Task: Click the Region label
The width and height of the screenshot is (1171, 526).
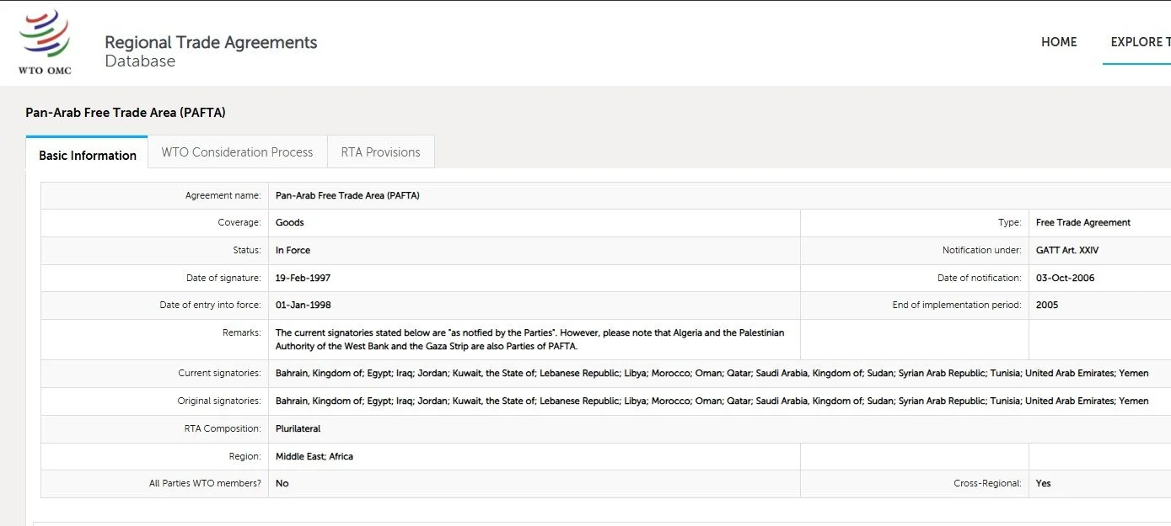Action: [x=246, y=457]
